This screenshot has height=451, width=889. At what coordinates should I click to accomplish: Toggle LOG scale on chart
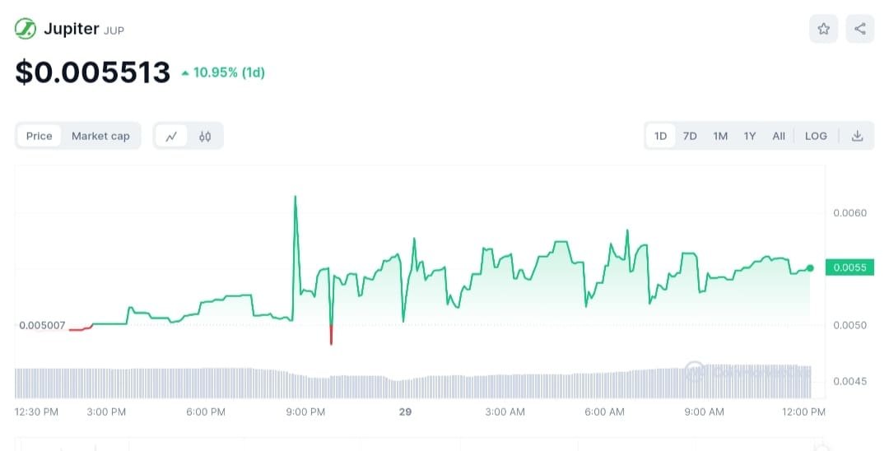[x=816, y=136]
